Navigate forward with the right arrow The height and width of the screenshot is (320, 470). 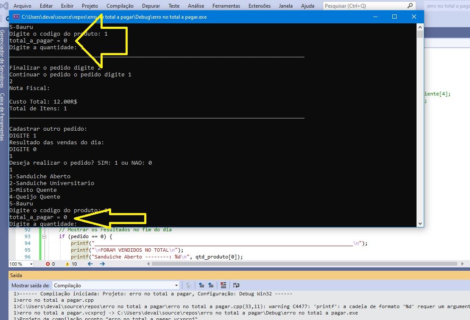pyautogui.click(x=103, y=264)
